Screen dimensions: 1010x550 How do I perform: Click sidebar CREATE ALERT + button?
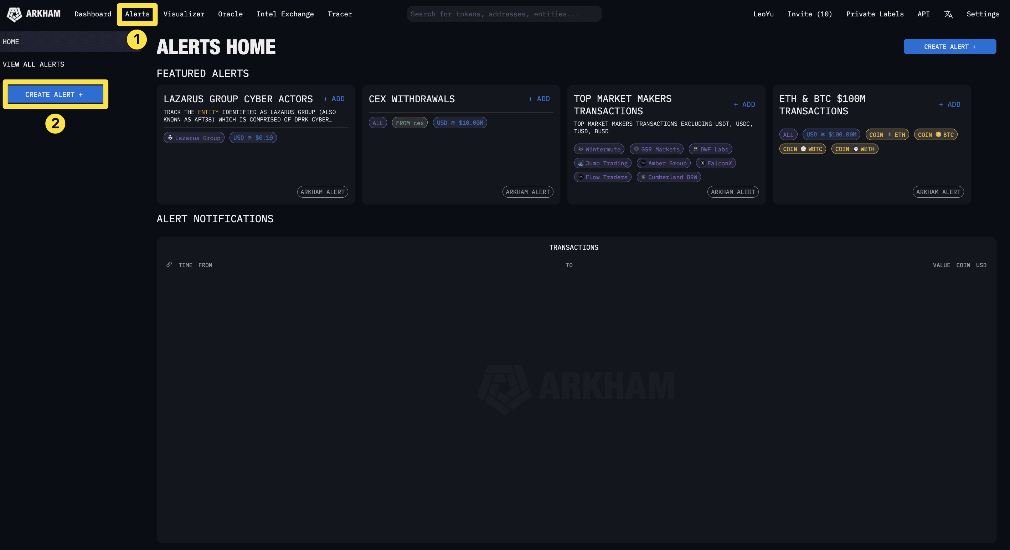pyautogui.click(x=55, y=94)
